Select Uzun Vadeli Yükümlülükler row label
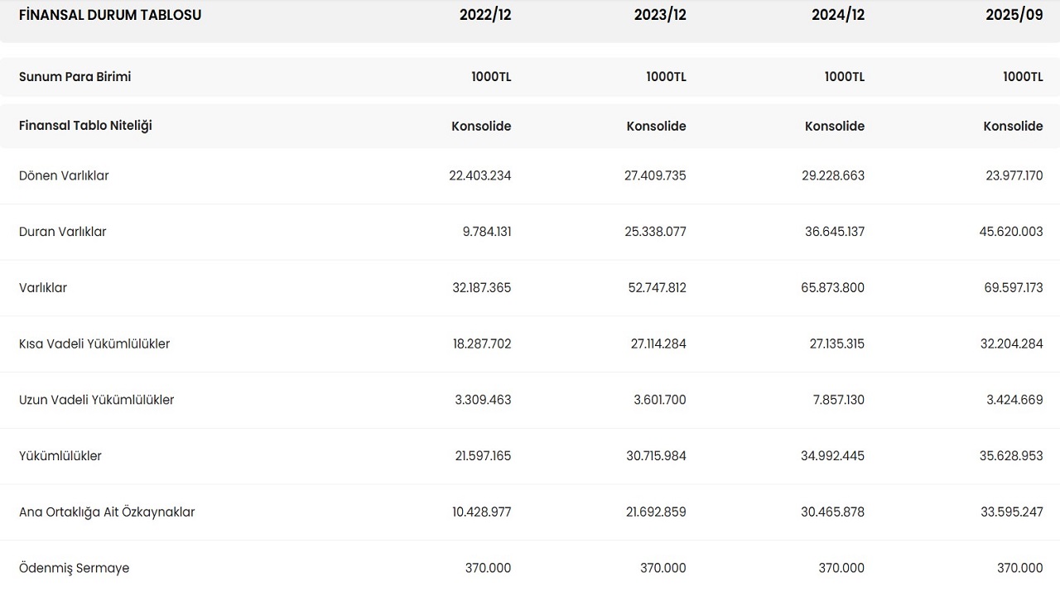Viewport: 1060px width, 596px height. tap(97, 400)
